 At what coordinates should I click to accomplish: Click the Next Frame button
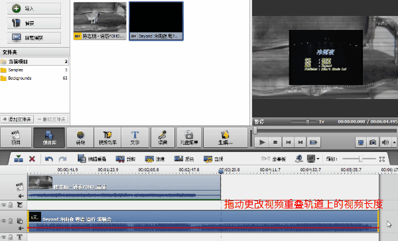point(300,142)
